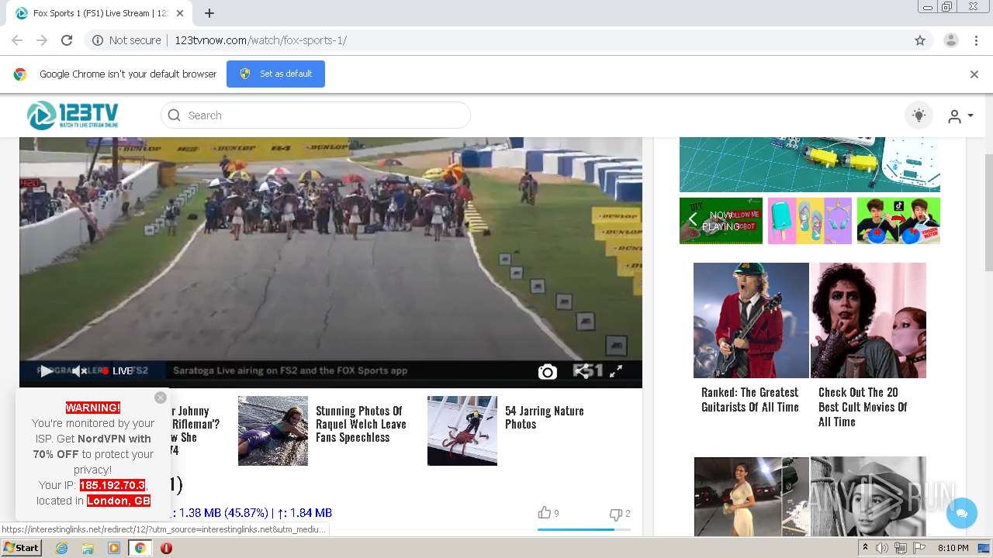Launch Internet Explorer from taskbar
The width and height of the screenshot is (993, 558).
pos(61,548)
